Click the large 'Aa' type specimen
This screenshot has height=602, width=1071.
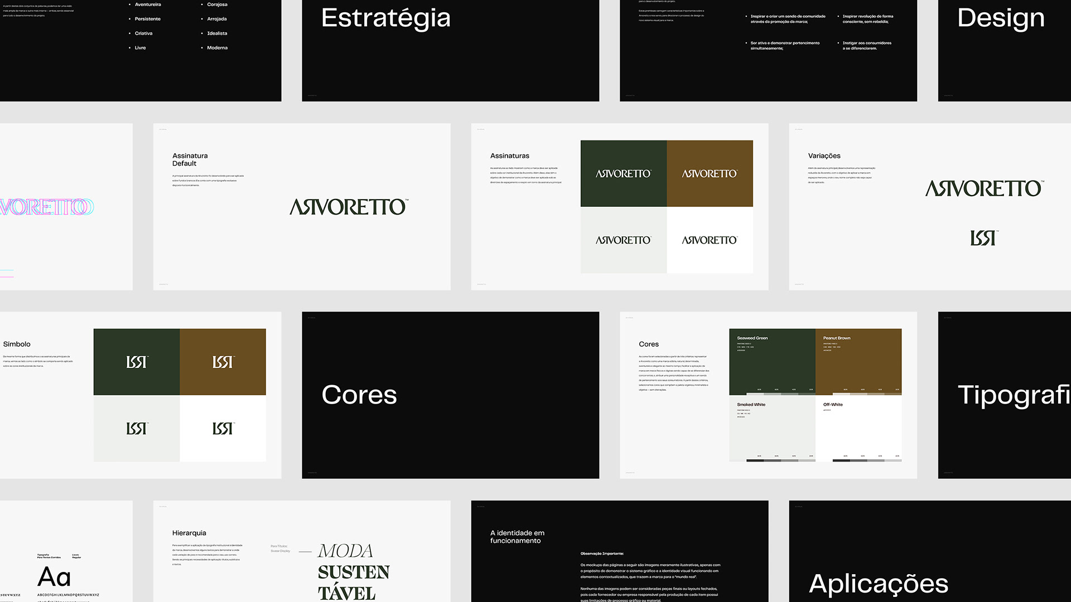point(54,577)
